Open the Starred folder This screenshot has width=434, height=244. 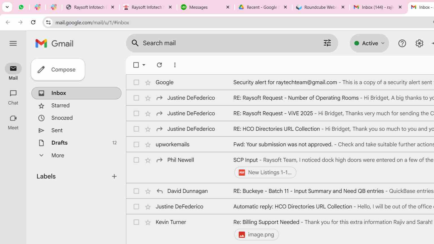coord(76,106)
